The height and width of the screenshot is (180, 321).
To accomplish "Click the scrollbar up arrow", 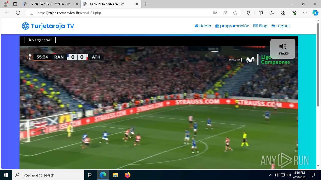I will pyautogui.click(x=318, y=20).
